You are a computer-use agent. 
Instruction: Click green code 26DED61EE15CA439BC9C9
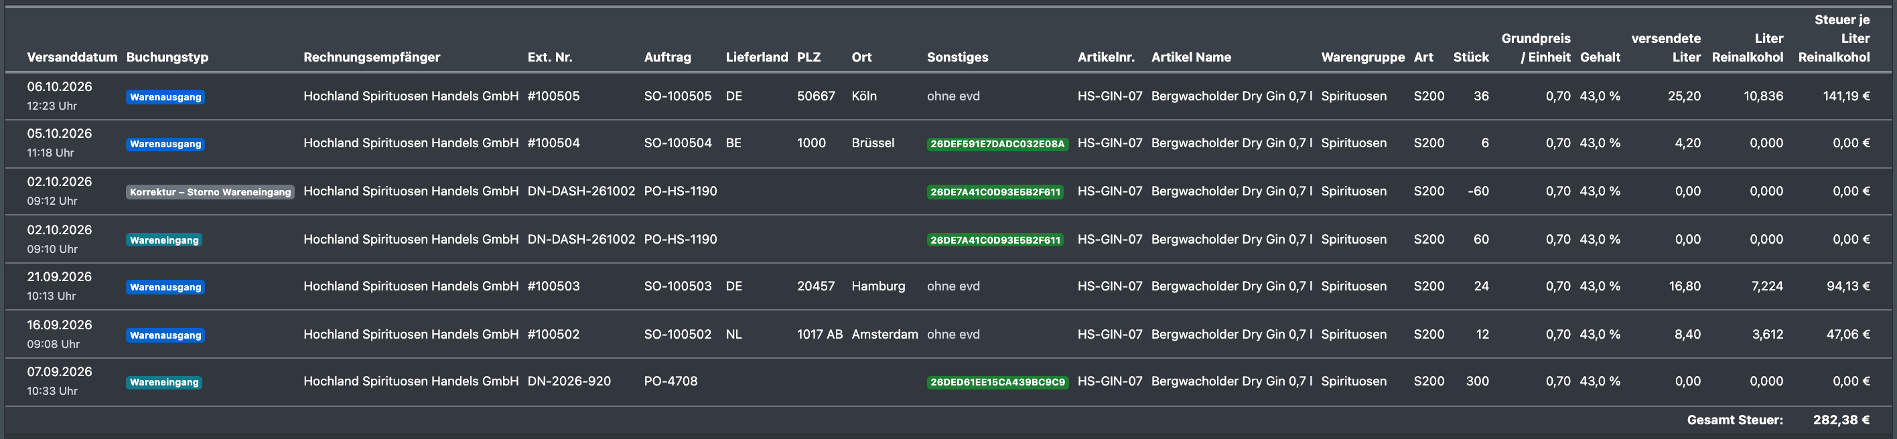[x=998, y=382]
